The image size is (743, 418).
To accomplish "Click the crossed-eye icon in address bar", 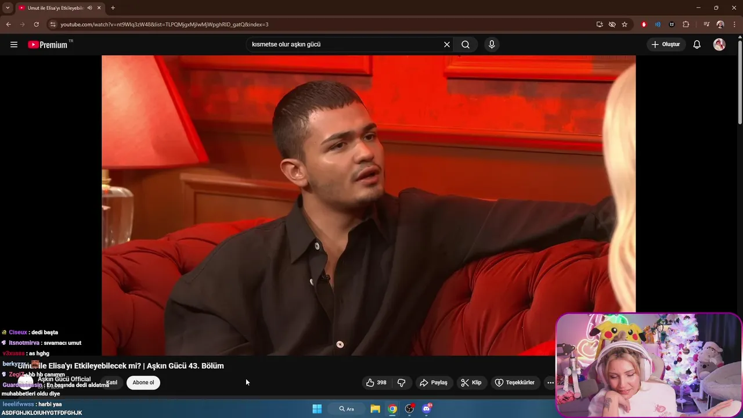I will pyautogui.click(x=612, y=24).
